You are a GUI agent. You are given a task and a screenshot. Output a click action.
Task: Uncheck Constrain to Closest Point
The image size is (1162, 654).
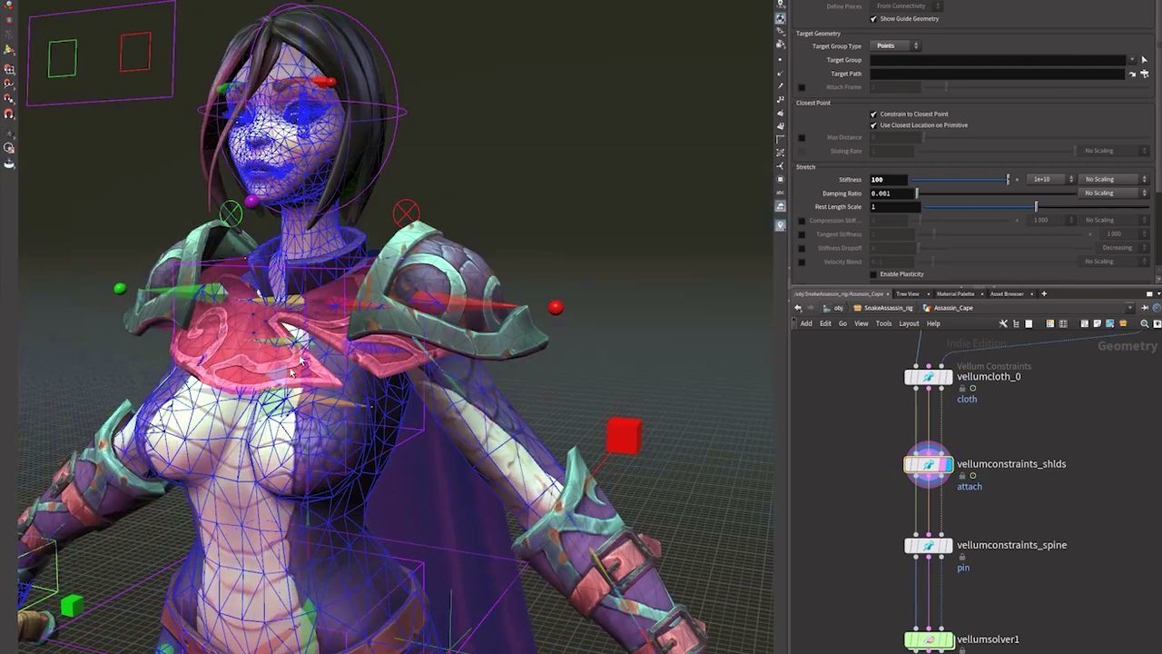(873, 114)
